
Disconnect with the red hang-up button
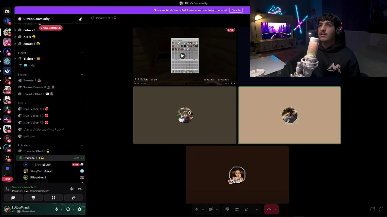pyautogui.click(x=269, y=209)
